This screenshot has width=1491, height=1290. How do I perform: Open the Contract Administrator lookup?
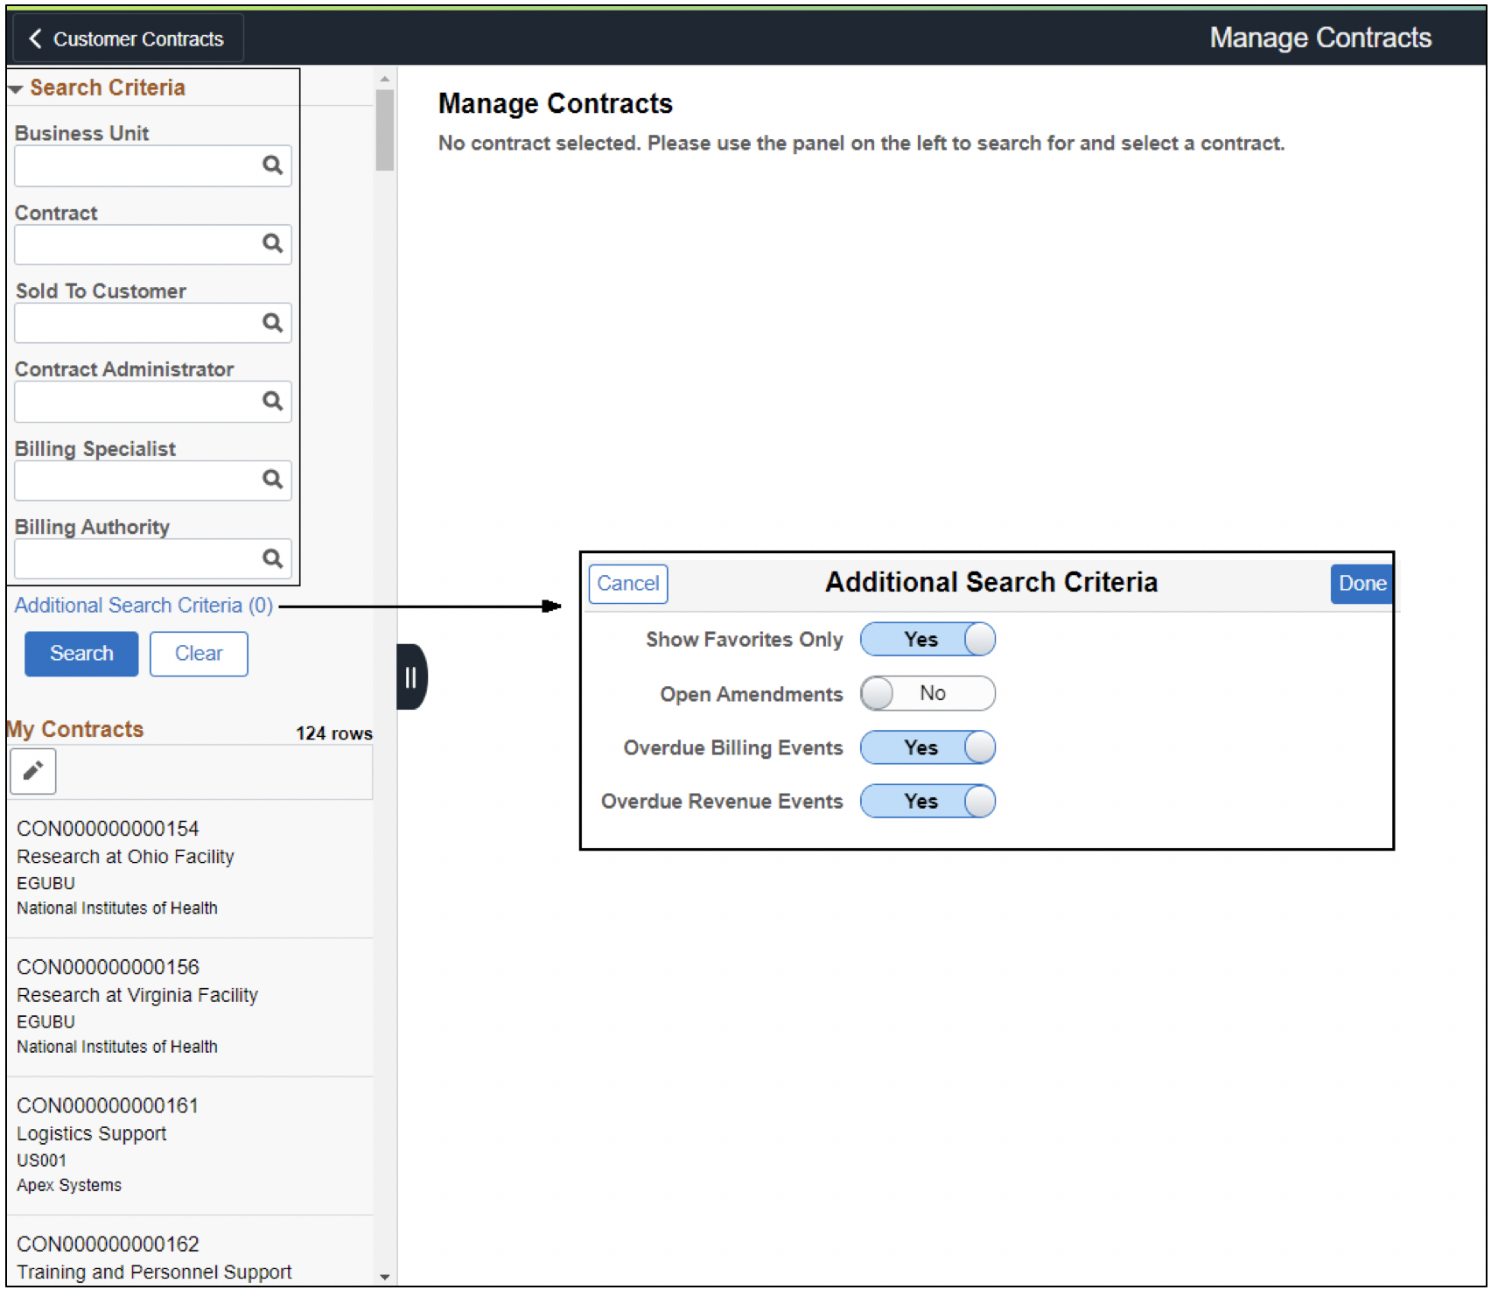tap(272, 401)
